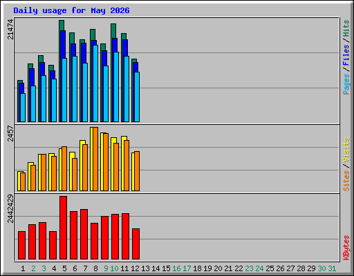
Task: Click day 24 on the x-axis
Action: [259, 268]
